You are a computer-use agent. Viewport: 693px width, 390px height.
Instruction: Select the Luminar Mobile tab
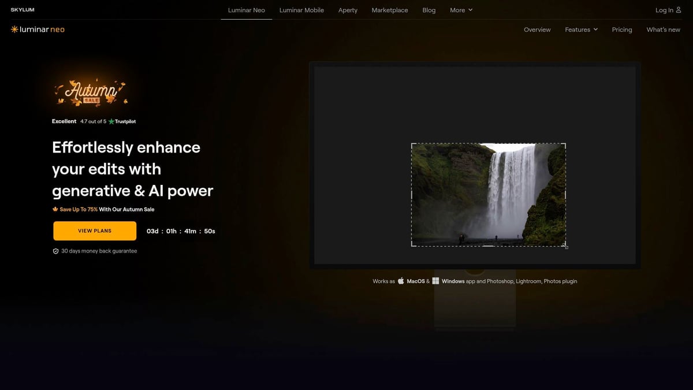[x=301, y=10]
